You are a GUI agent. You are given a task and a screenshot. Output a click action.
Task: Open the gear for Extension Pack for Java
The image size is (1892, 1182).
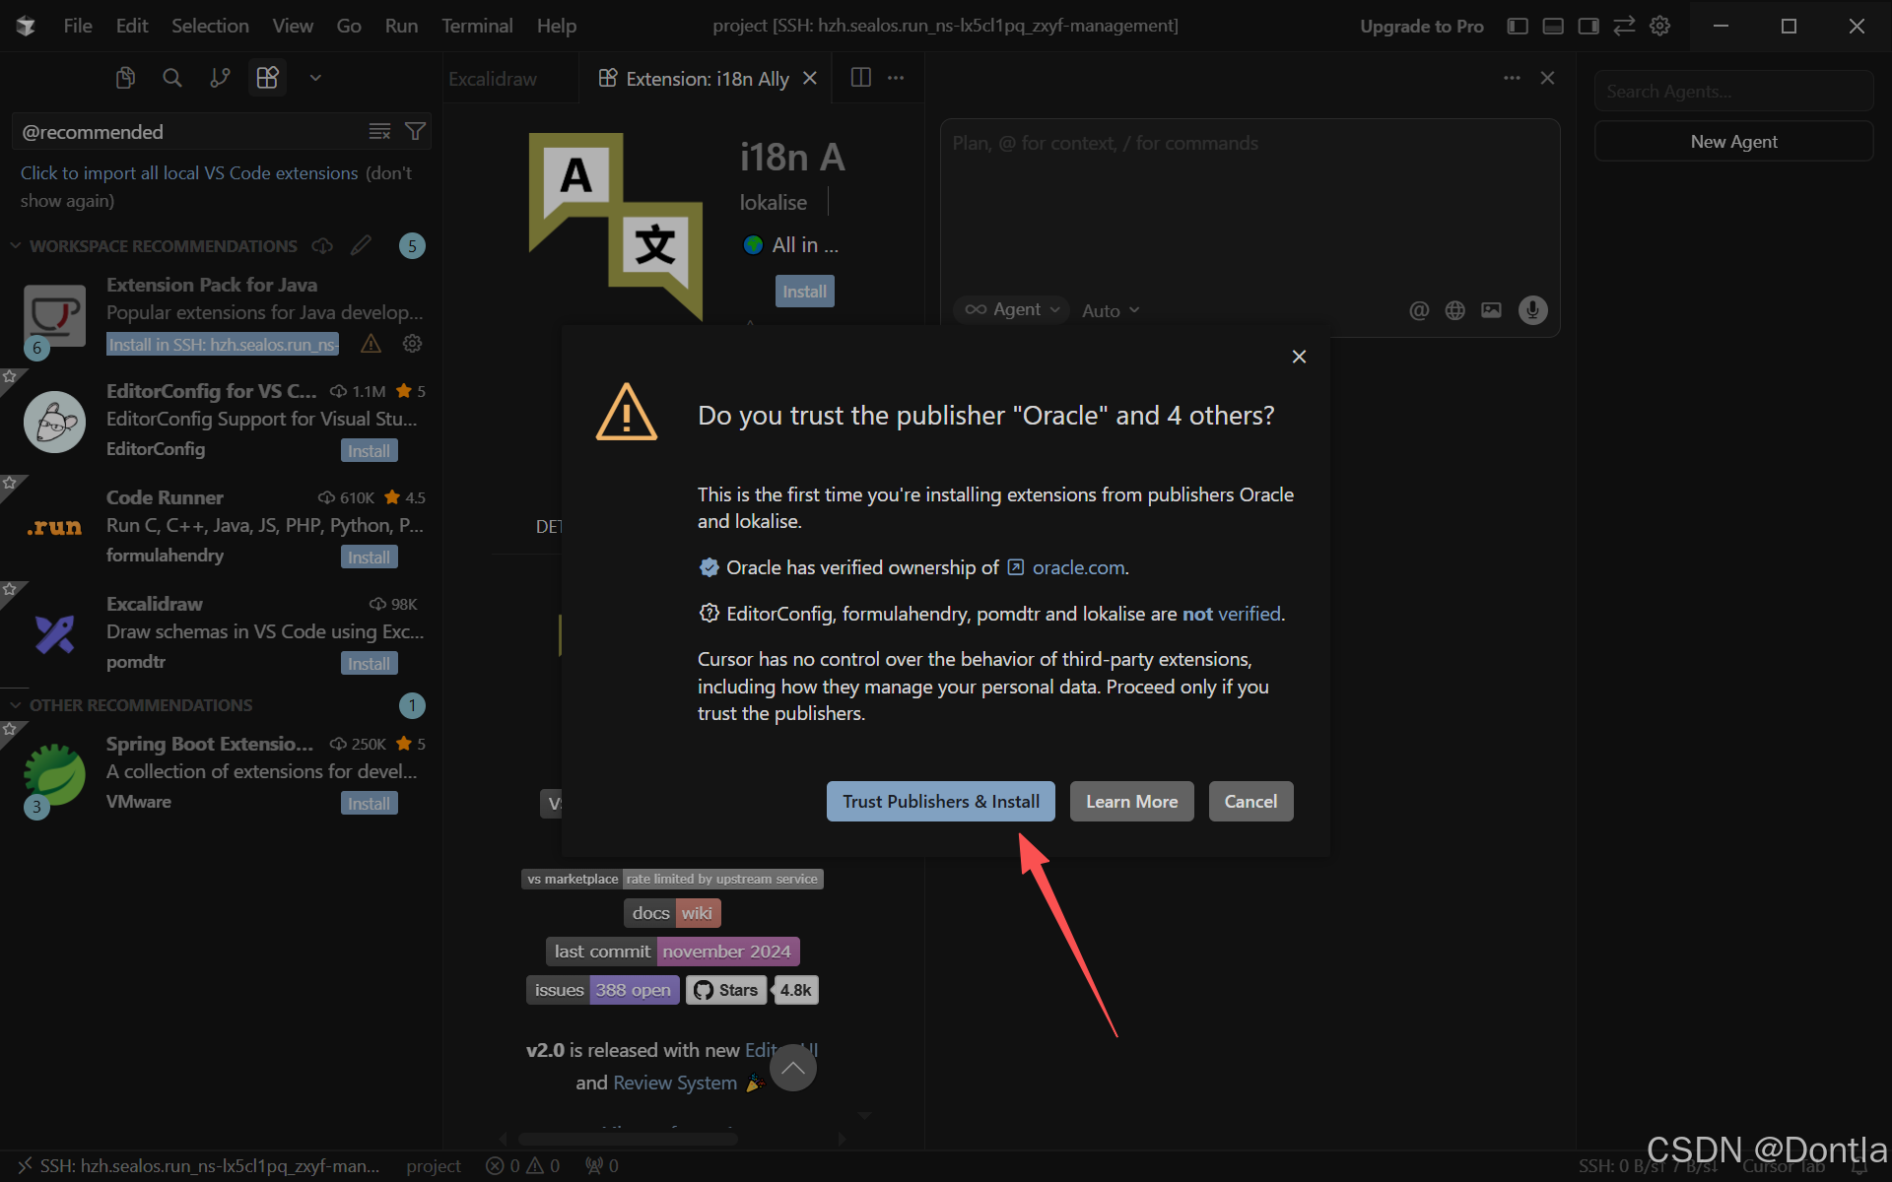coord(413,344)
